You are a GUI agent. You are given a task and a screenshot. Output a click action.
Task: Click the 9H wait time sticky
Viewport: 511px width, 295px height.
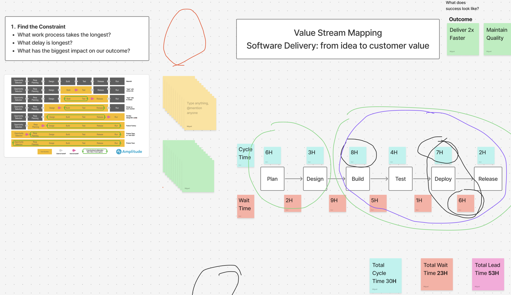[337, 203]
